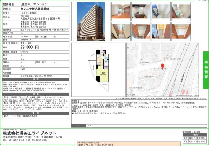Click the north arrow on the floor plan

point(93,55)
